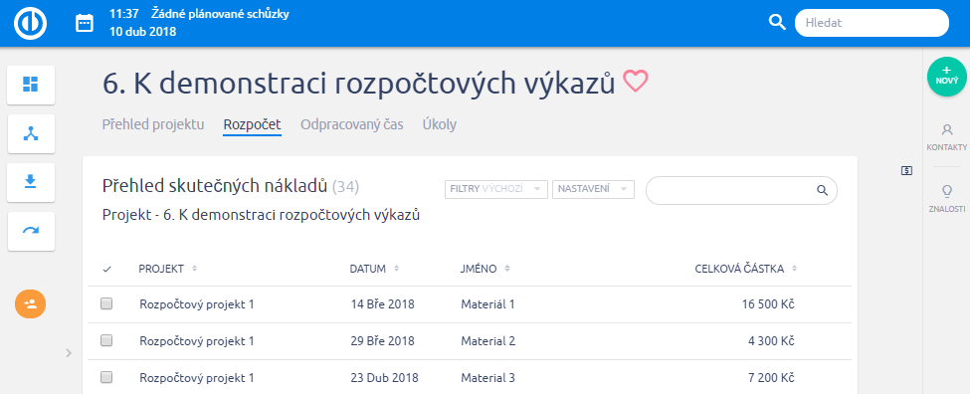Click the amount 4 300 Kč
The height and width of the screenshot is (394, 970).
(x=771, y=341)
